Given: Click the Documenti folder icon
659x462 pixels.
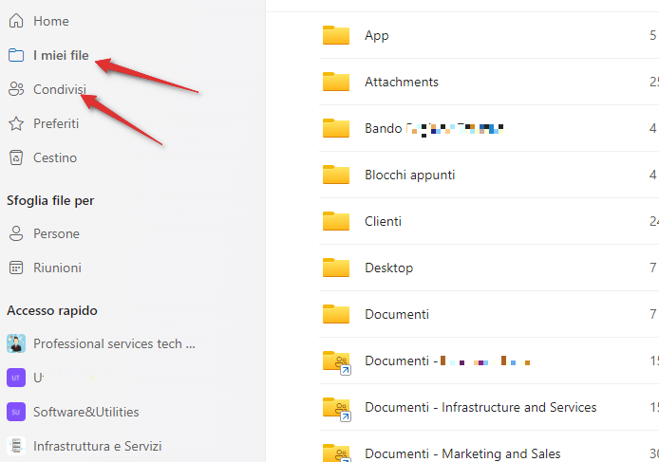Looking at the screenshot, I should tap(336, 314).
